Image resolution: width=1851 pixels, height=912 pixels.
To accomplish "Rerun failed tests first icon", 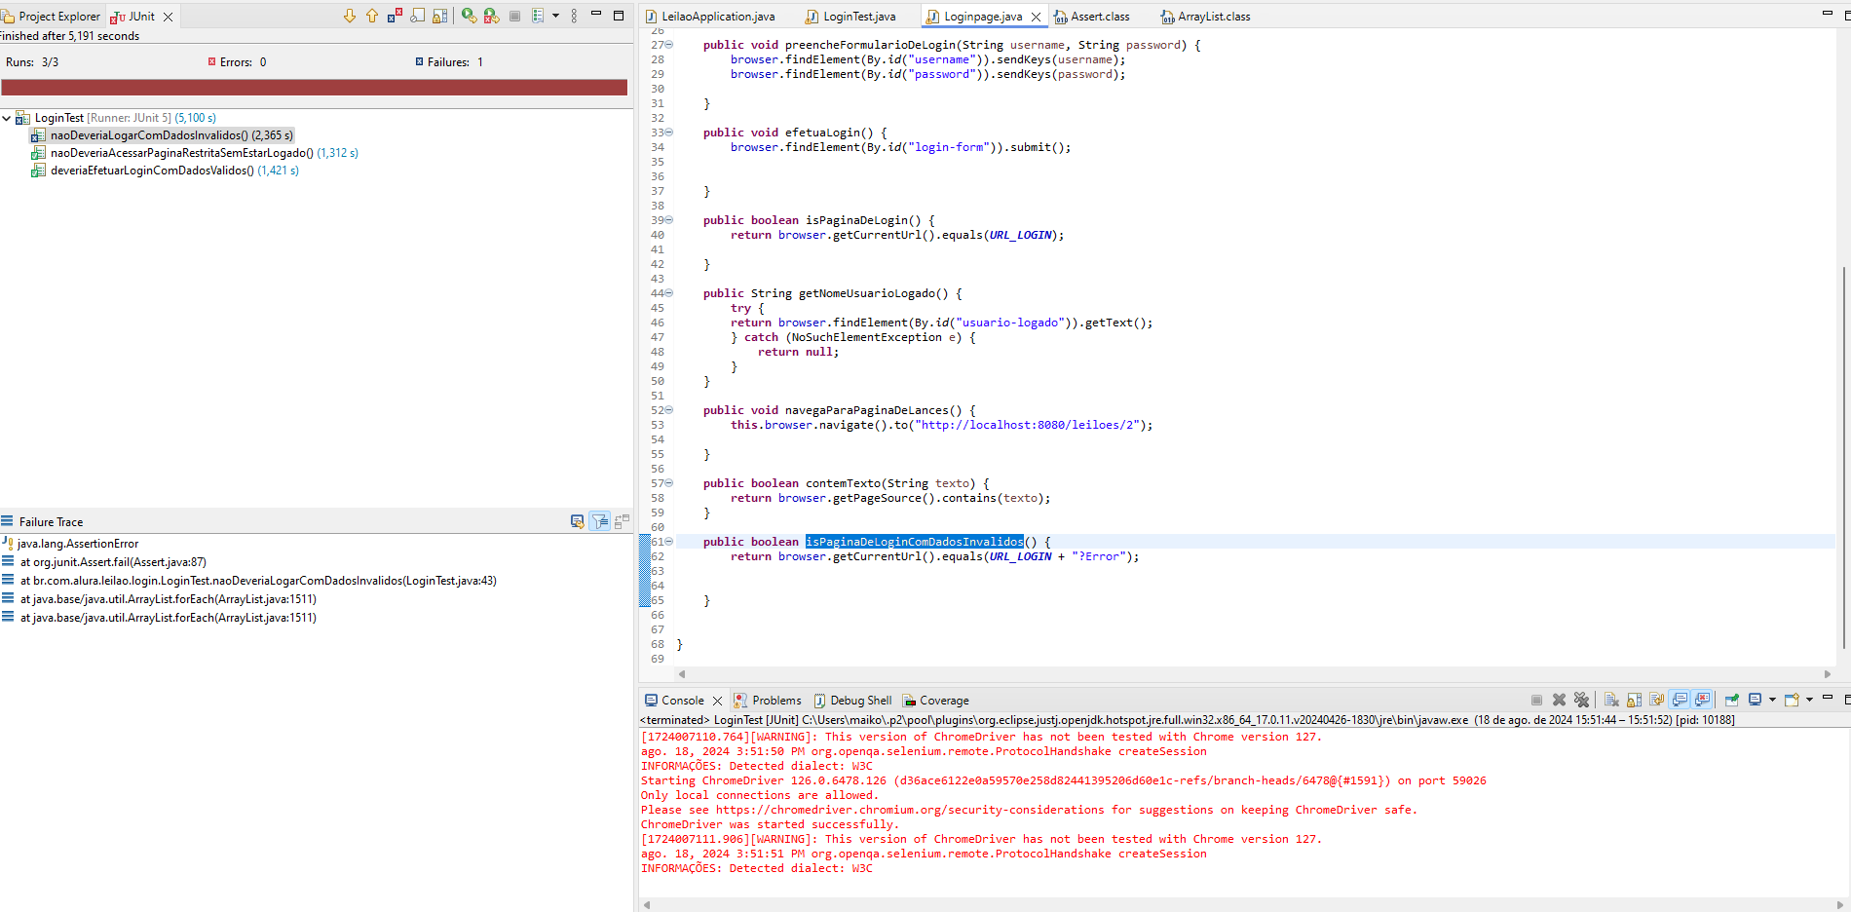I will pyautogui.click(x=491, y=16).
